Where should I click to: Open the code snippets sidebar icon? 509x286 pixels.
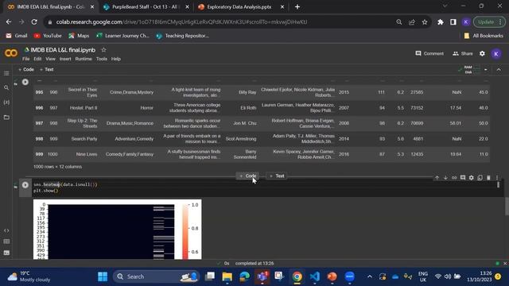[6, 230]
